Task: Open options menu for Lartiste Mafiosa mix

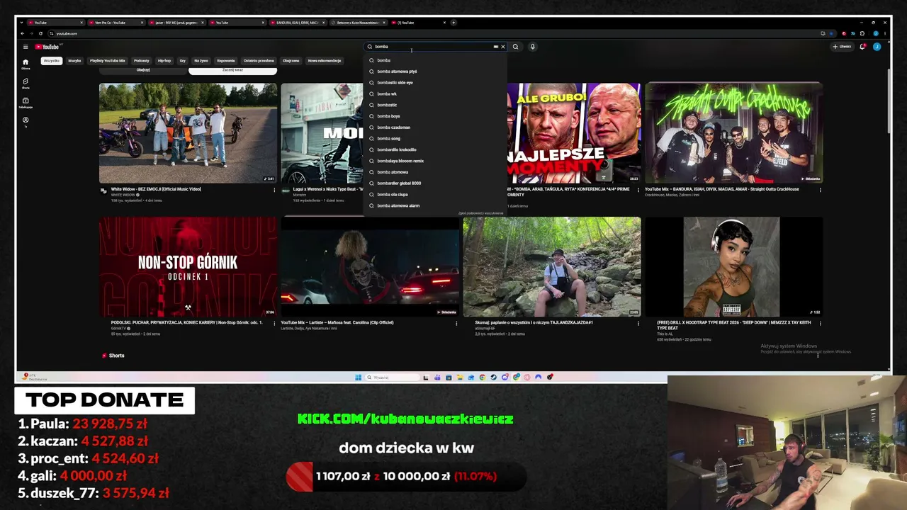Action: 456,323
